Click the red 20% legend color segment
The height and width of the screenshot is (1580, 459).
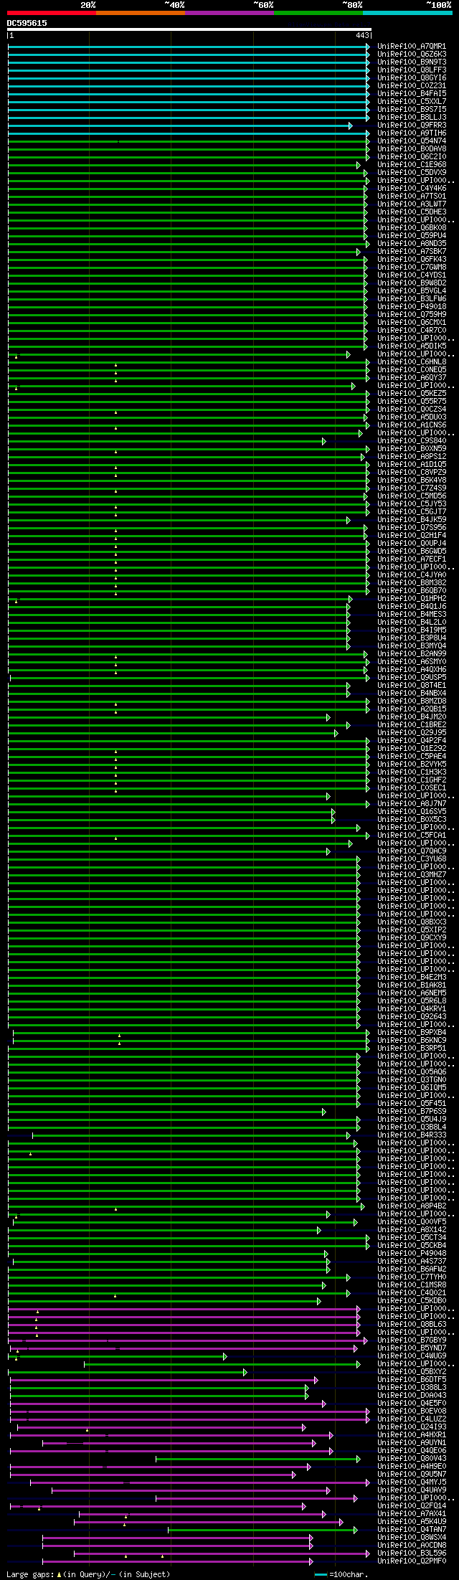point(51,13)
